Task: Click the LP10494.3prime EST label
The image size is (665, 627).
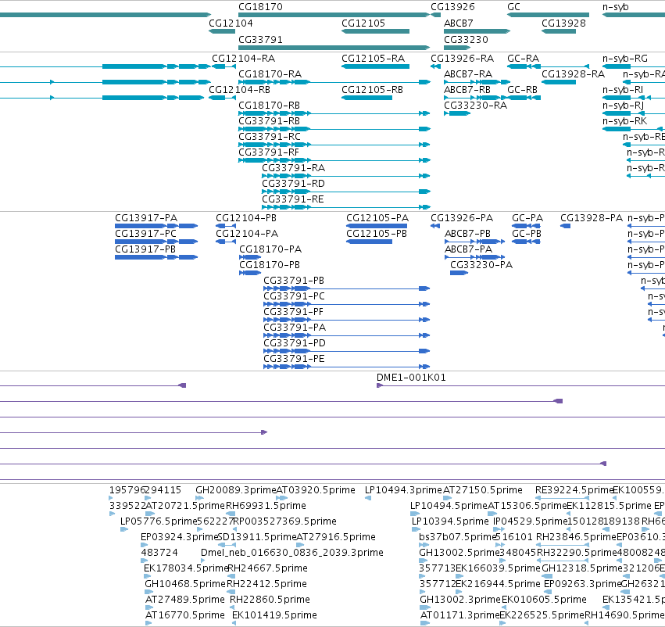Action: coord(404,490)
